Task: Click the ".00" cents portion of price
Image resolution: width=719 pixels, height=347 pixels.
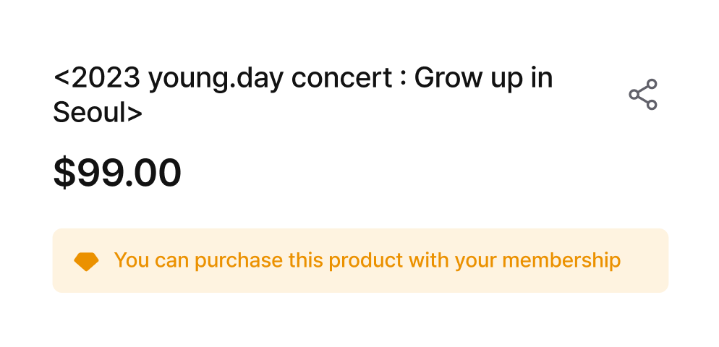Action: (153, 173)
